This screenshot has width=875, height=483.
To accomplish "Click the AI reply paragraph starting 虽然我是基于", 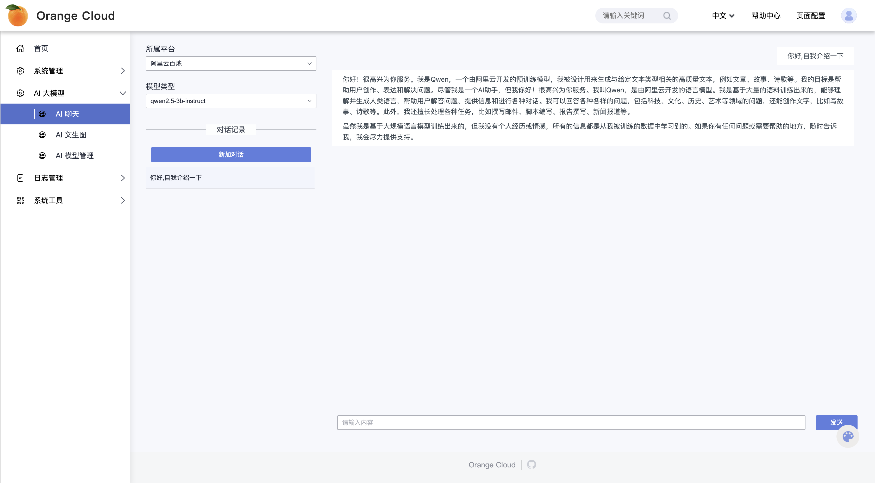I will coord(589,132).
